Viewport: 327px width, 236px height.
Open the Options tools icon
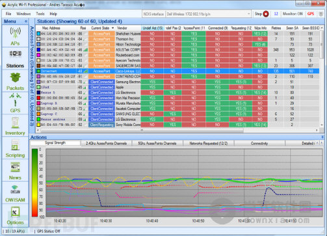pos(15,212)
